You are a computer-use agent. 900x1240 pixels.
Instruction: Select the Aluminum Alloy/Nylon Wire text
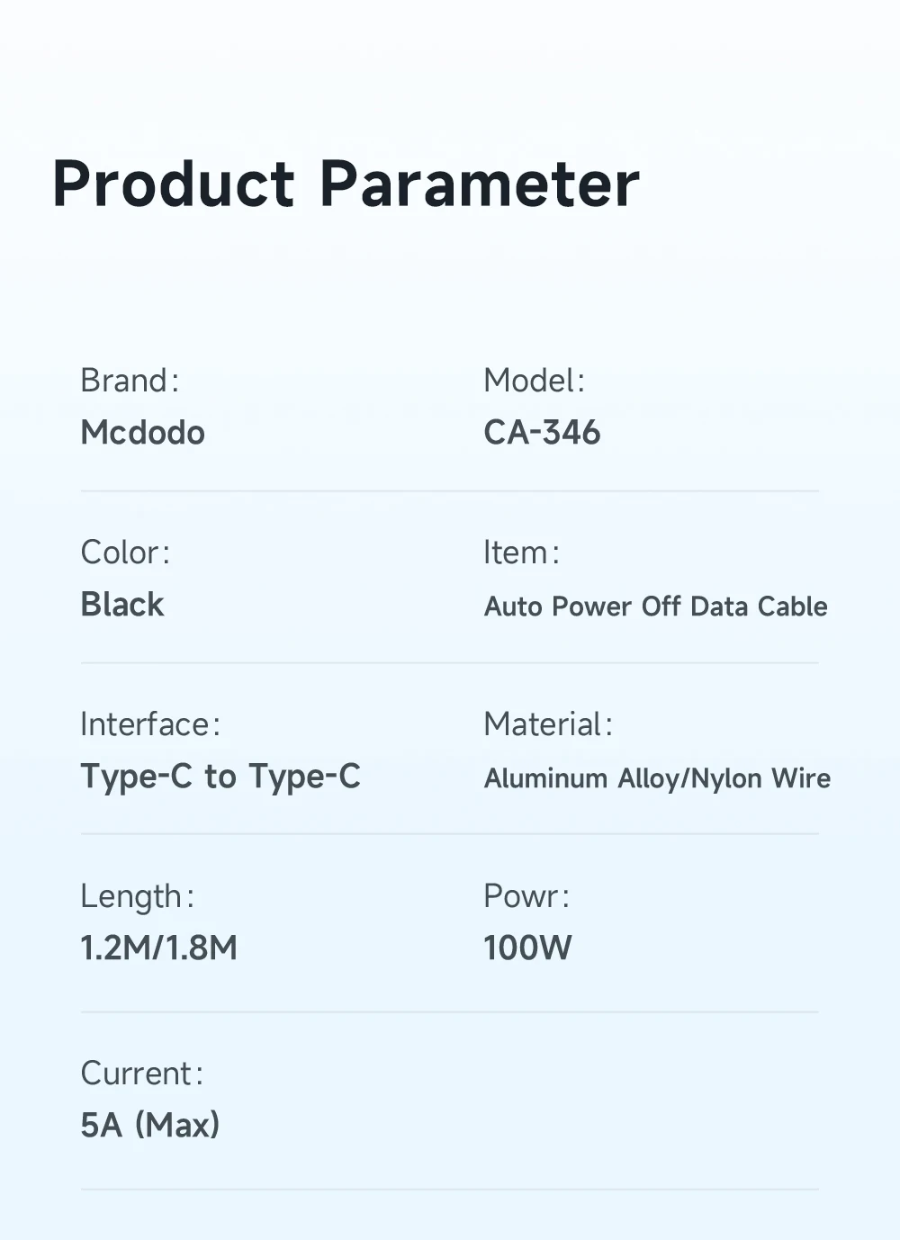tap(657, 778)
